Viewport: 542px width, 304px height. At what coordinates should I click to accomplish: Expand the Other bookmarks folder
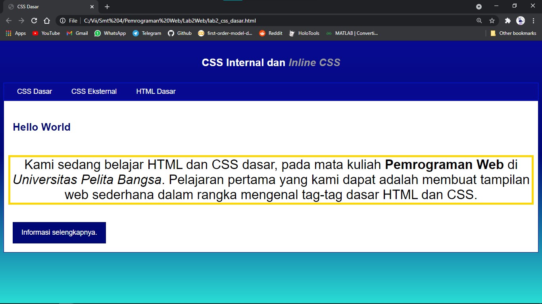coord(513,33)
